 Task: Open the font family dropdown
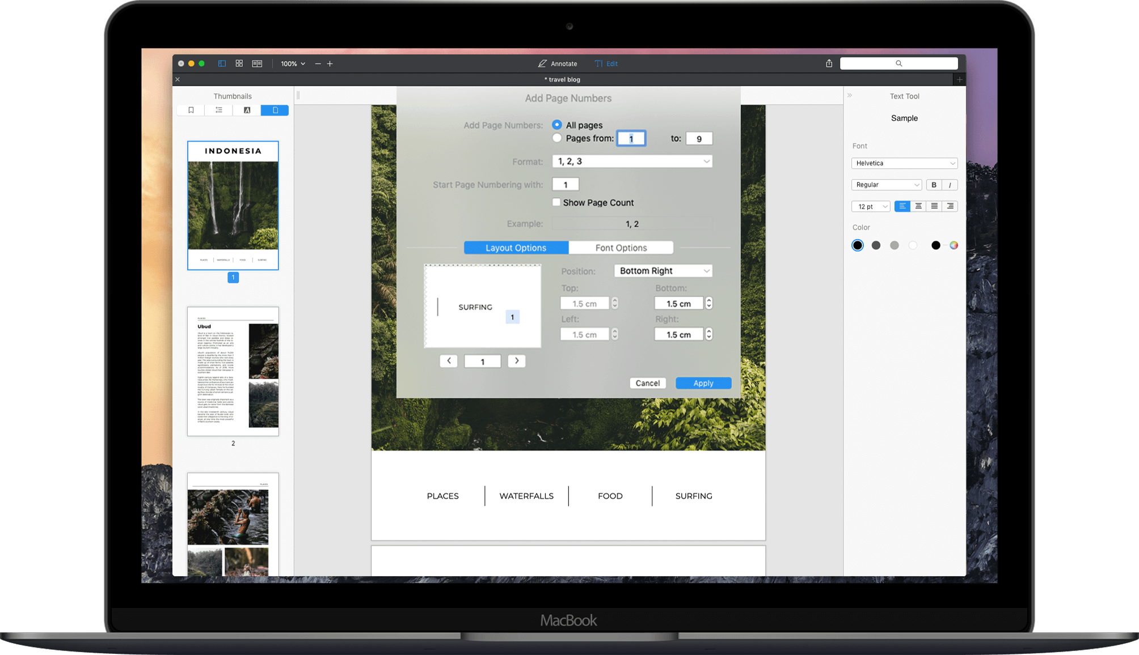point(904,163)
